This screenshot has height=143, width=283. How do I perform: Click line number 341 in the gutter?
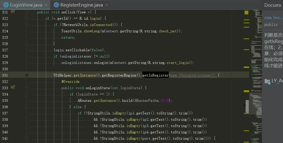point(5,138)
